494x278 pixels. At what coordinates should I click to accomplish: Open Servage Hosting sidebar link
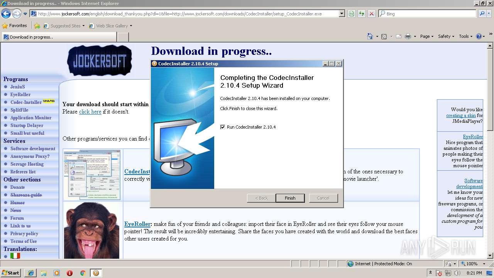coord(27,164)
